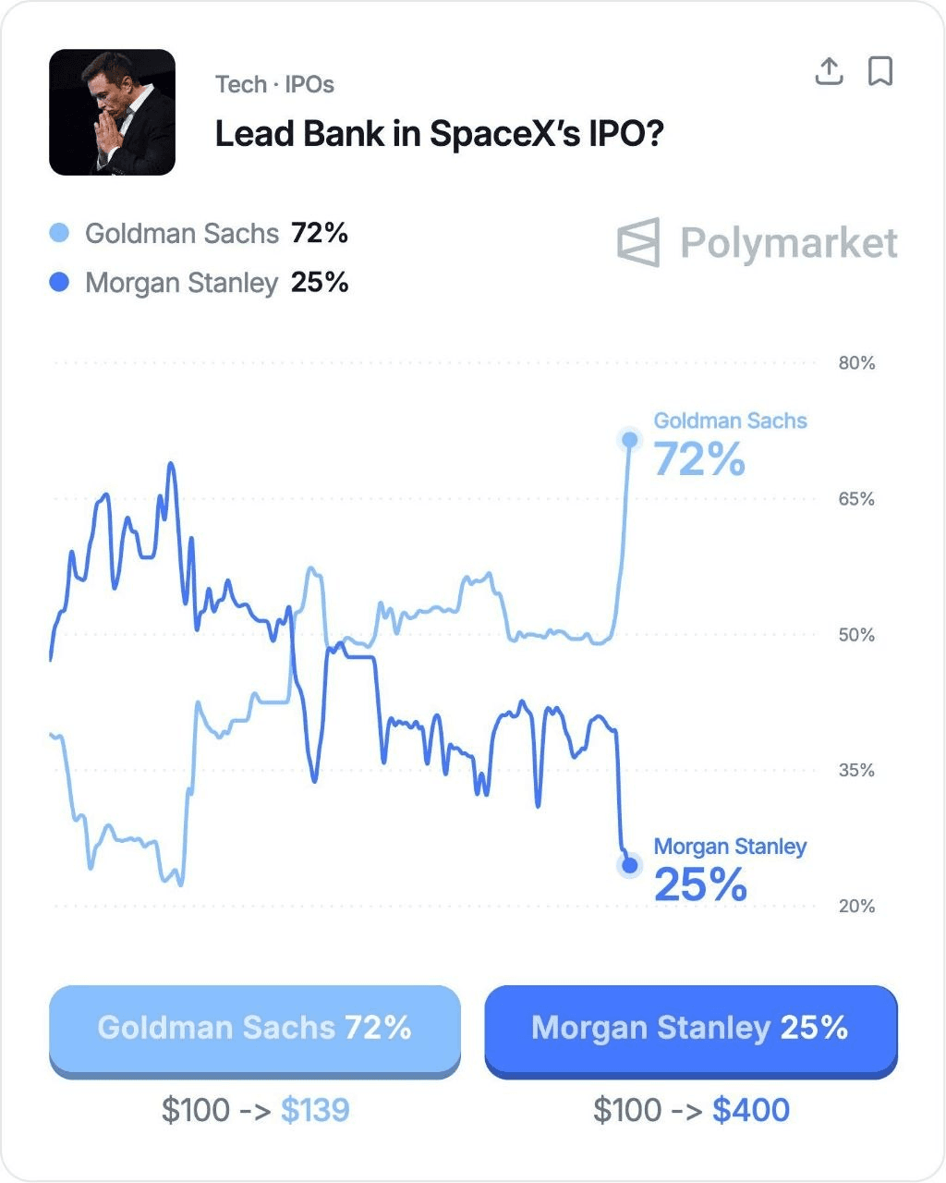
Task: Click the $400 payout amount
Action: (751, 1110)
